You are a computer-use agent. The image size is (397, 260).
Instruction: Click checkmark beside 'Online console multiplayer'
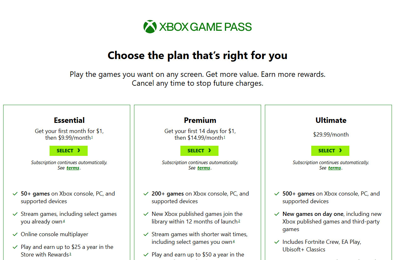[x=15, y=234]
